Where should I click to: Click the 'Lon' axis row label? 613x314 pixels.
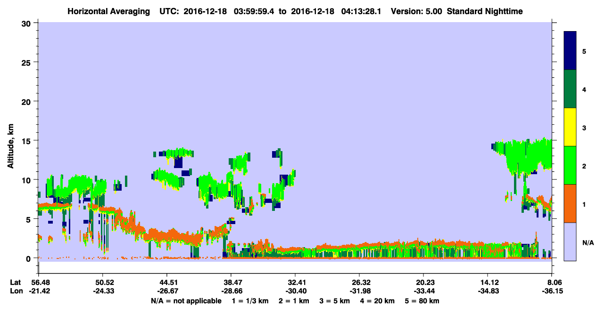16,291
